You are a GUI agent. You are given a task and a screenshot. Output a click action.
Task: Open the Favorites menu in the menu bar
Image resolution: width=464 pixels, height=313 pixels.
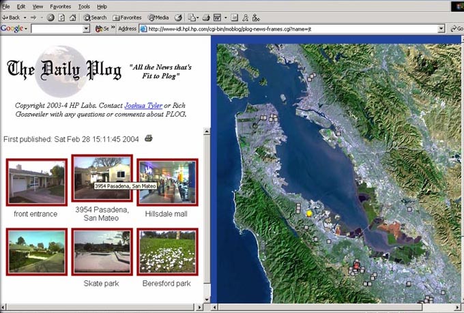(60, 6)
